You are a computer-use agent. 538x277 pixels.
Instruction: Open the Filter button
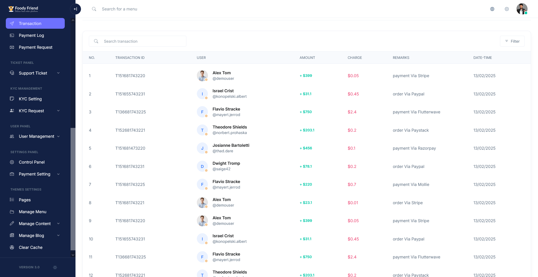512,41
